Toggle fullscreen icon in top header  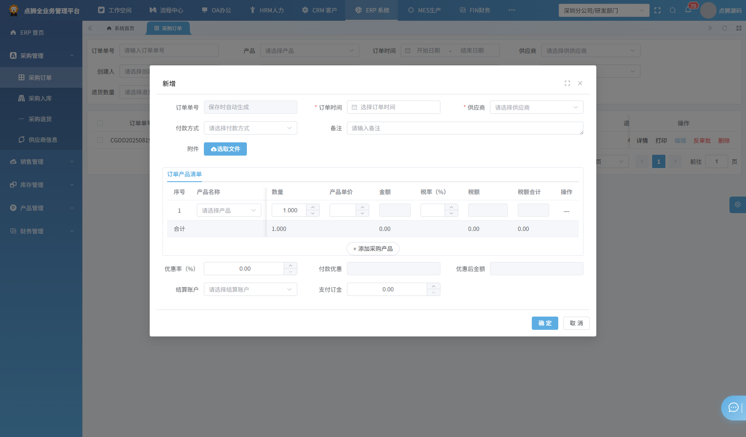658,10
